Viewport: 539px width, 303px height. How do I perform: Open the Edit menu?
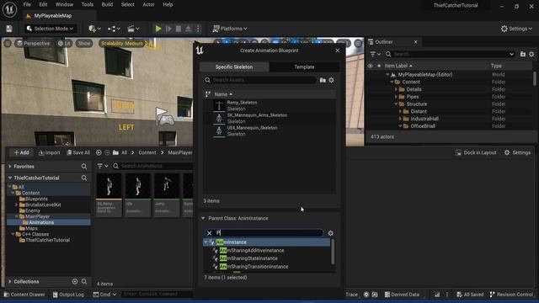pyautogui.click(x=43, y=4)
